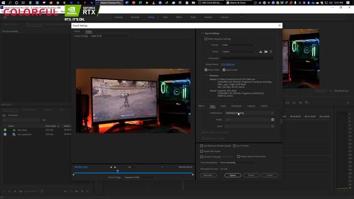Check Import Into Project option
The image size is (354, 199).
coord(201,151)
